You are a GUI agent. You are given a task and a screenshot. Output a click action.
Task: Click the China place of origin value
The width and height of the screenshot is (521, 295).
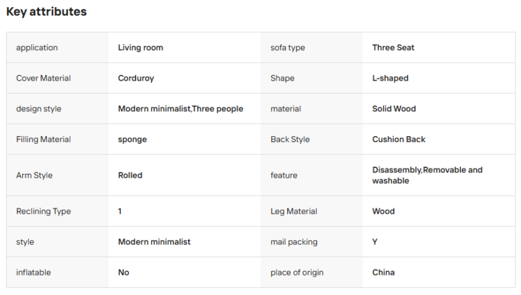[384, 272]
